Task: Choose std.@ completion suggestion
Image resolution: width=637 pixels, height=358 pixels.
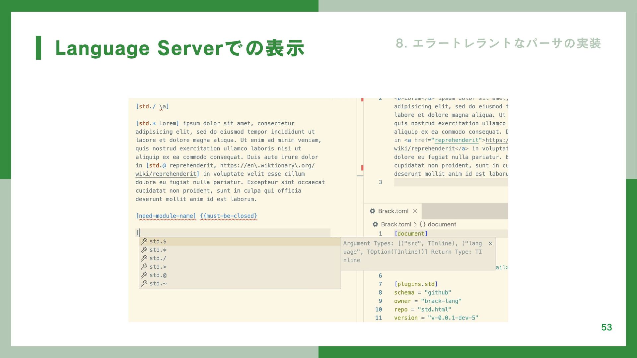Action: (158, 275)
